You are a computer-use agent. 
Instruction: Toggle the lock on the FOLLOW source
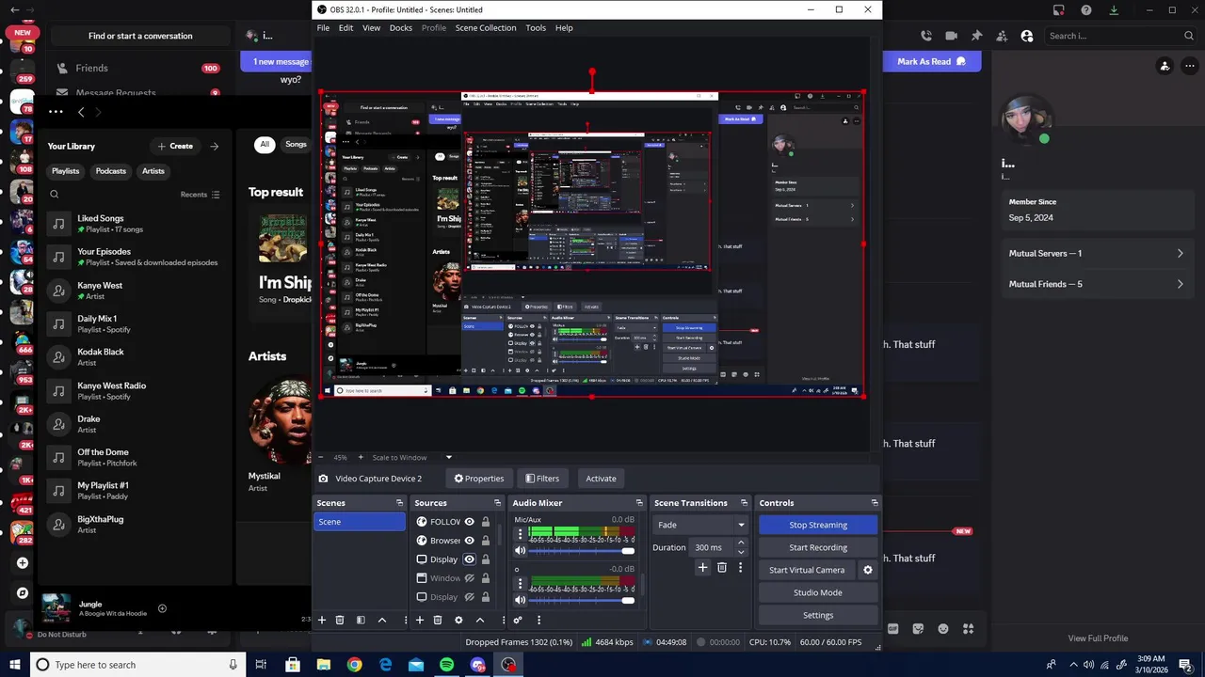[486, 522]
